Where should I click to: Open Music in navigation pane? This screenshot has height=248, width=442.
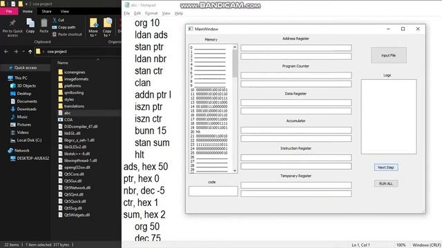pyautogui.click(x=22, y=116)
